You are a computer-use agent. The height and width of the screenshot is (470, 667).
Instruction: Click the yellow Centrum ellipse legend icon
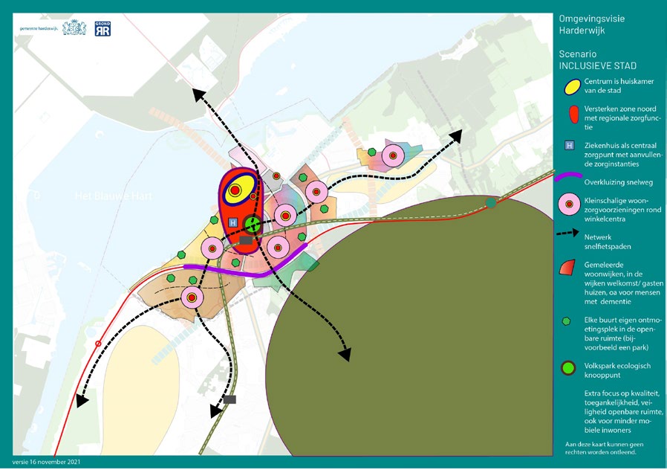(x=570, y=86)
